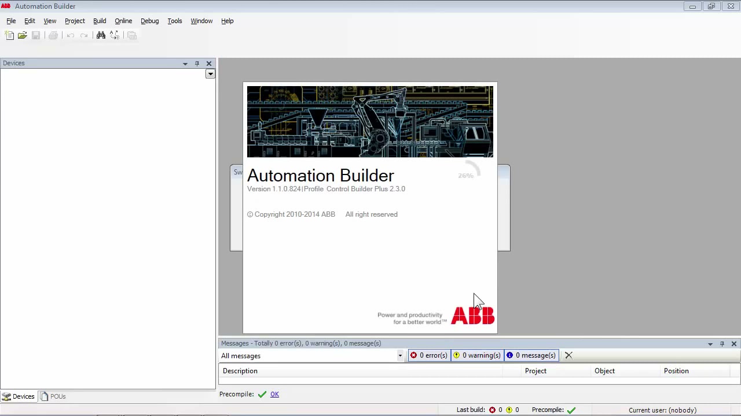This screenshot has height=416, width=741.
Task: Minimize the Automation Builder window
Action: click(692, 6)
